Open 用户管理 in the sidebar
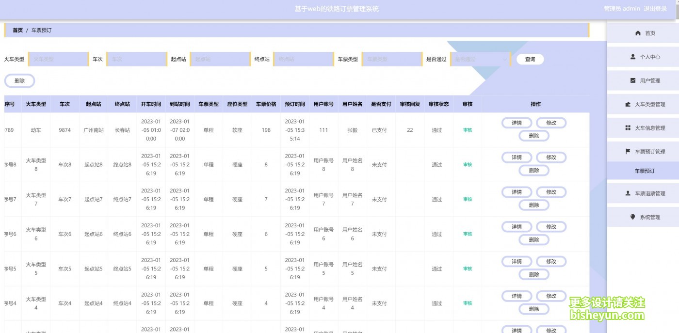 pos(643,80)
